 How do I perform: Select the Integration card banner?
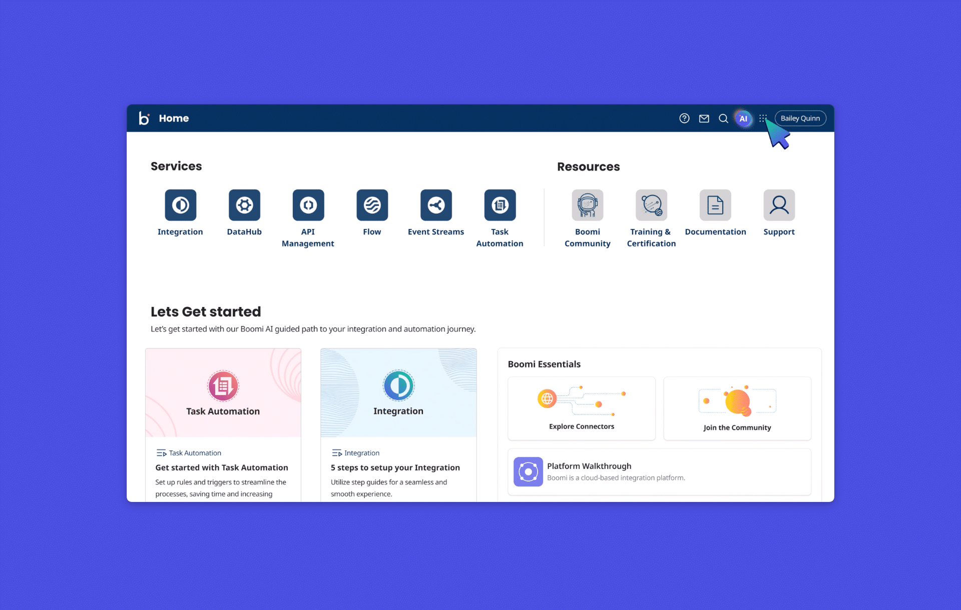point(398,392)
